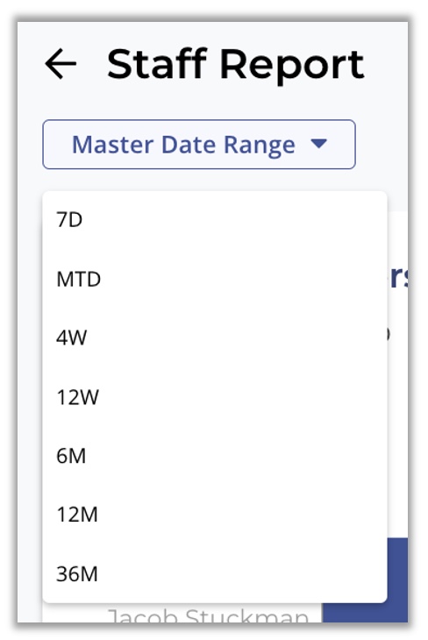Click gray gap between date button and menu
428x640 pixels.
pos(199,180)
